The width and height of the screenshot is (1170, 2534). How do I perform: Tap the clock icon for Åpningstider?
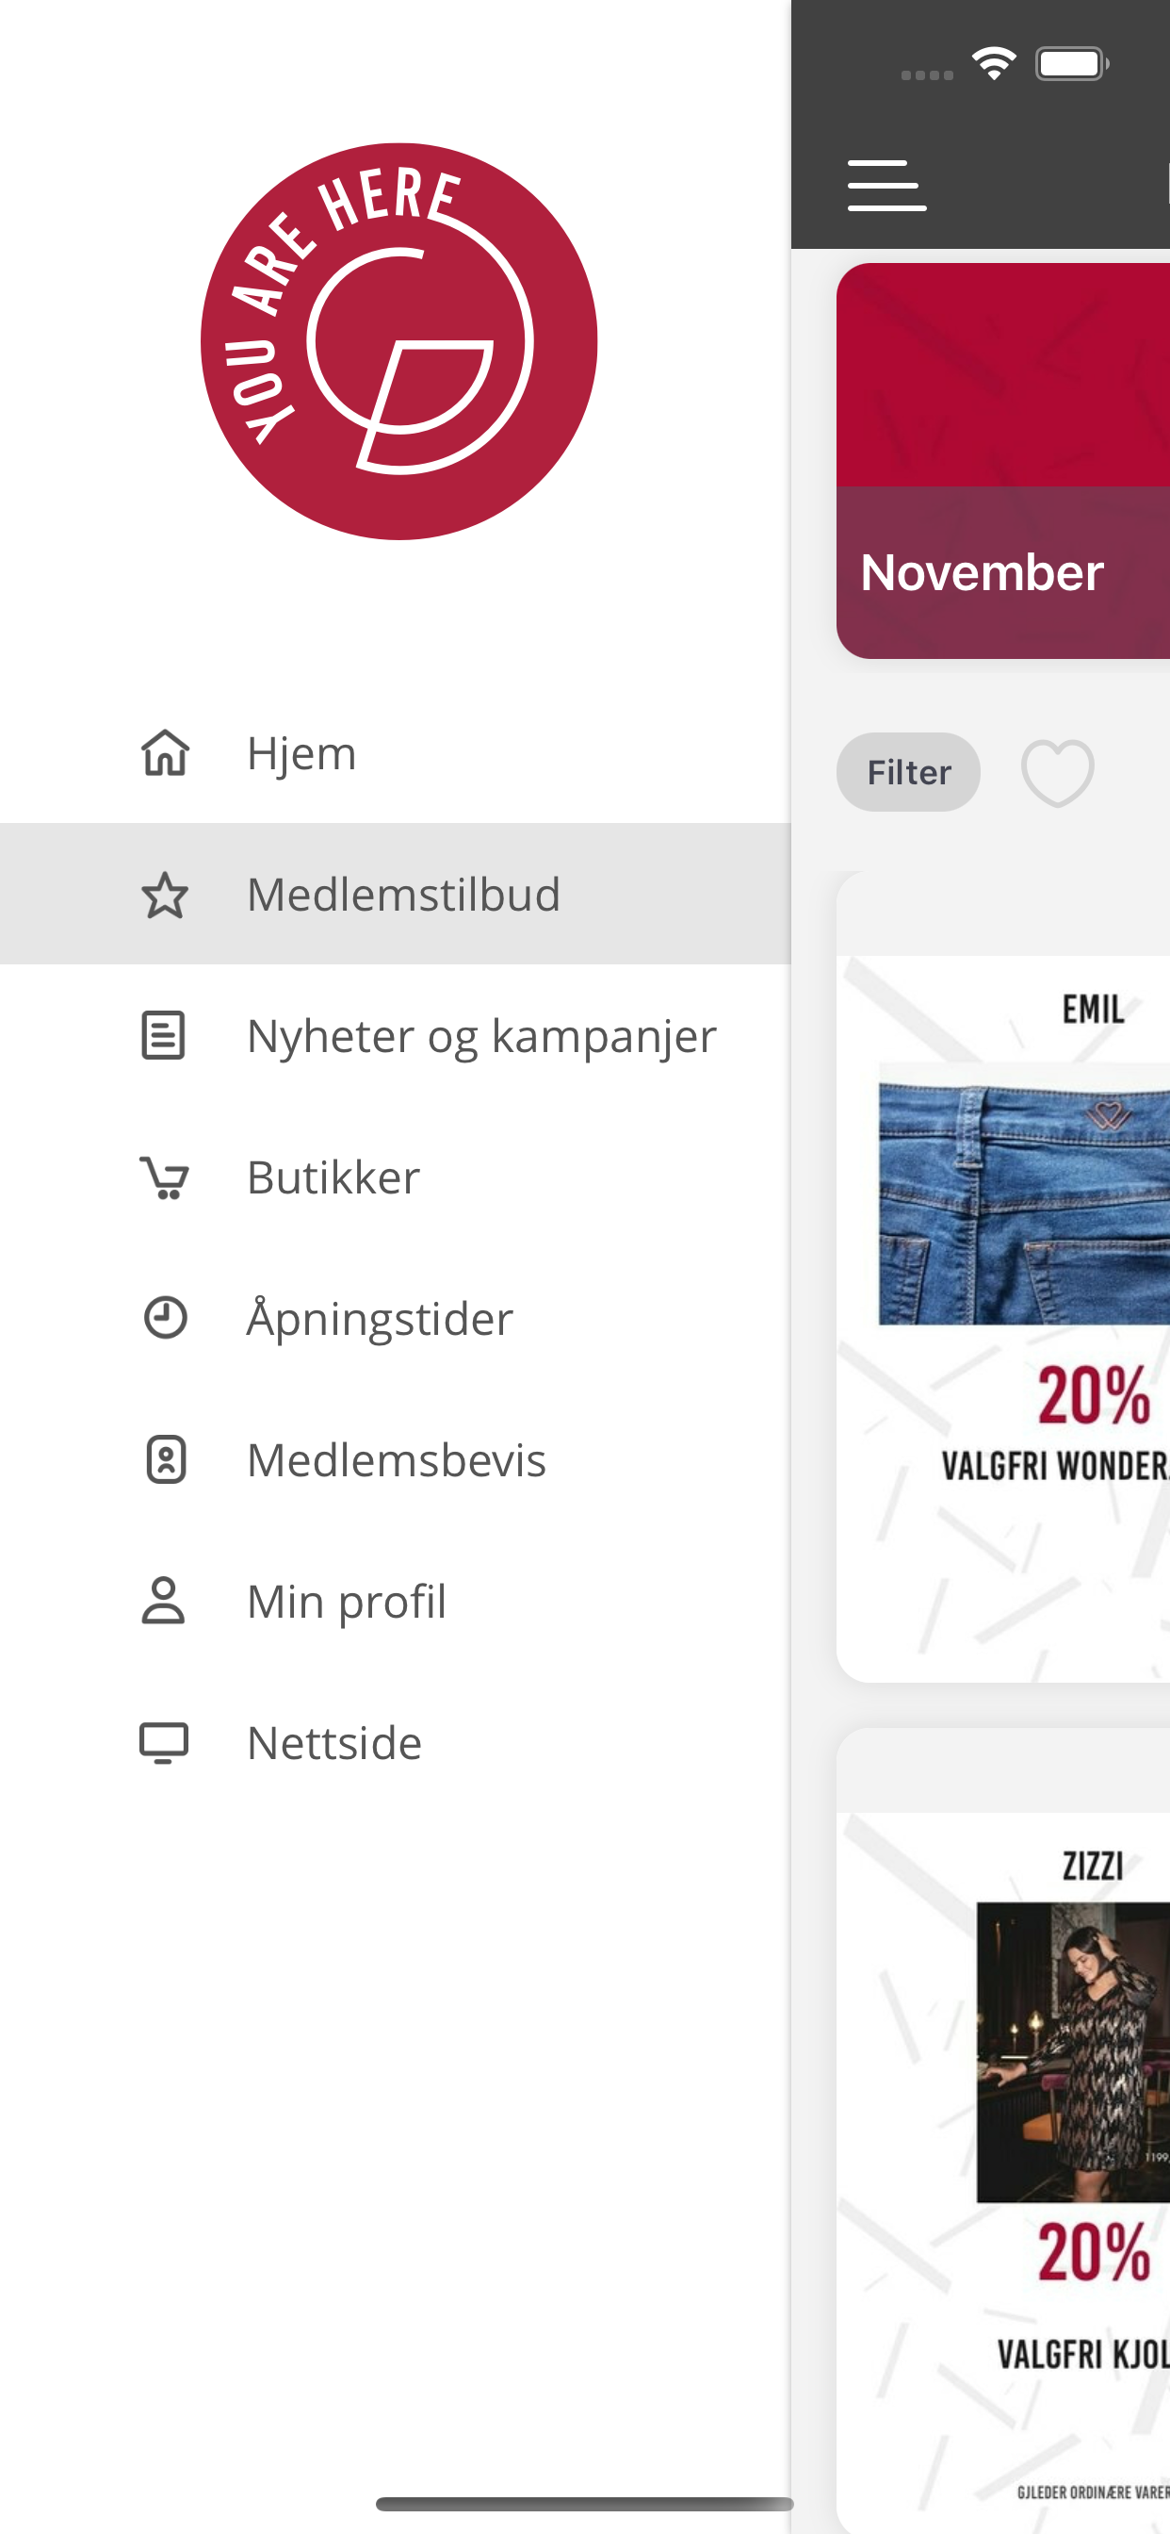click(x=165, y=1318)
